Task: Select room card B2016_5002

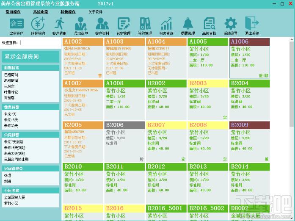Action: 208,213
